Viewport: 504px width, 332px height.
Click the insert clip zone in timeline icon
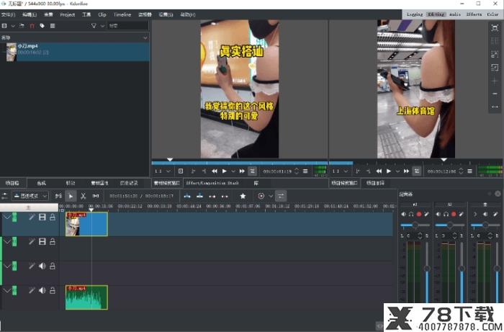pos(187,196)
